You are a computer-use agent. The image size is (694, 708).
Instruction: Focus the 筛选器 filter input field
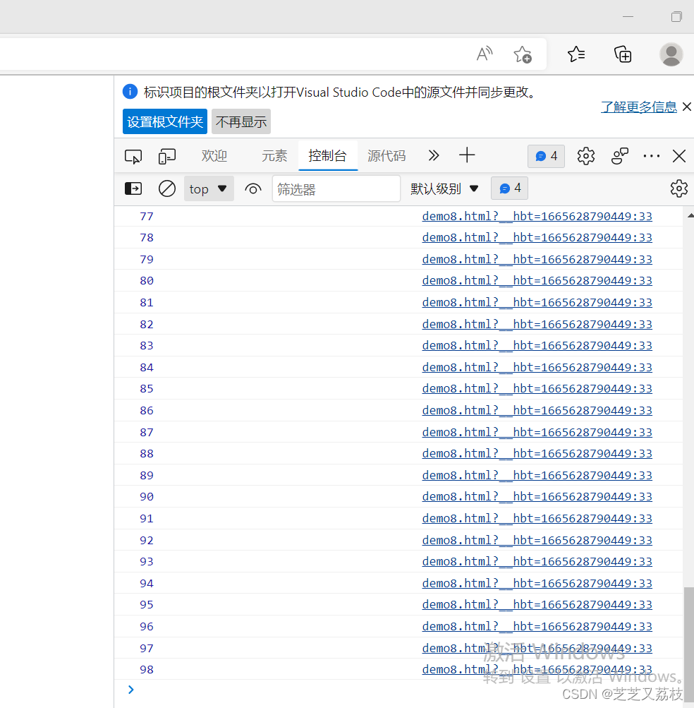(336, 188)
